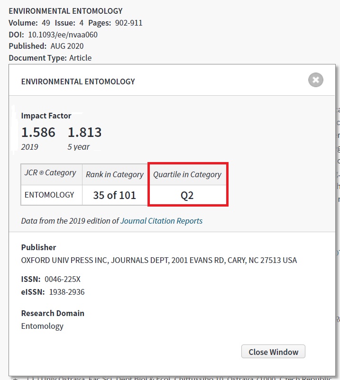Image resolution: width=340 pixels, height=380 pixels.
Task: Click the ENTOMOLOGY category cell
Action: (x=50, y=195)
